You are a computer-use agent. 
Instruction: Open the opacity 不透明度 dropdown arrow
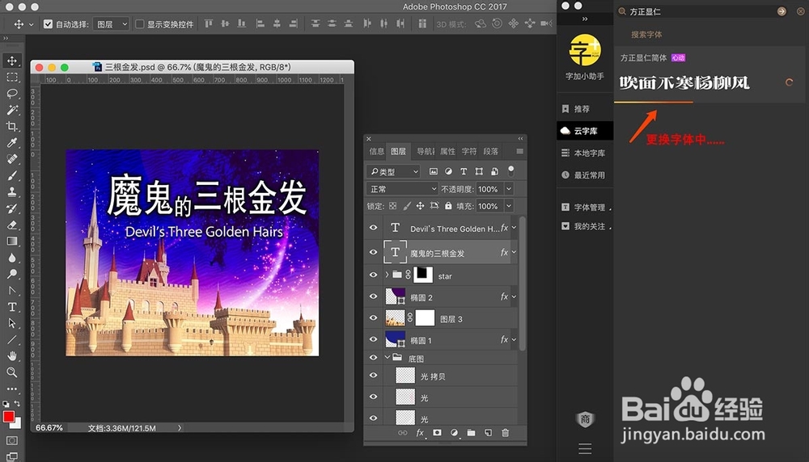[509, 189]
